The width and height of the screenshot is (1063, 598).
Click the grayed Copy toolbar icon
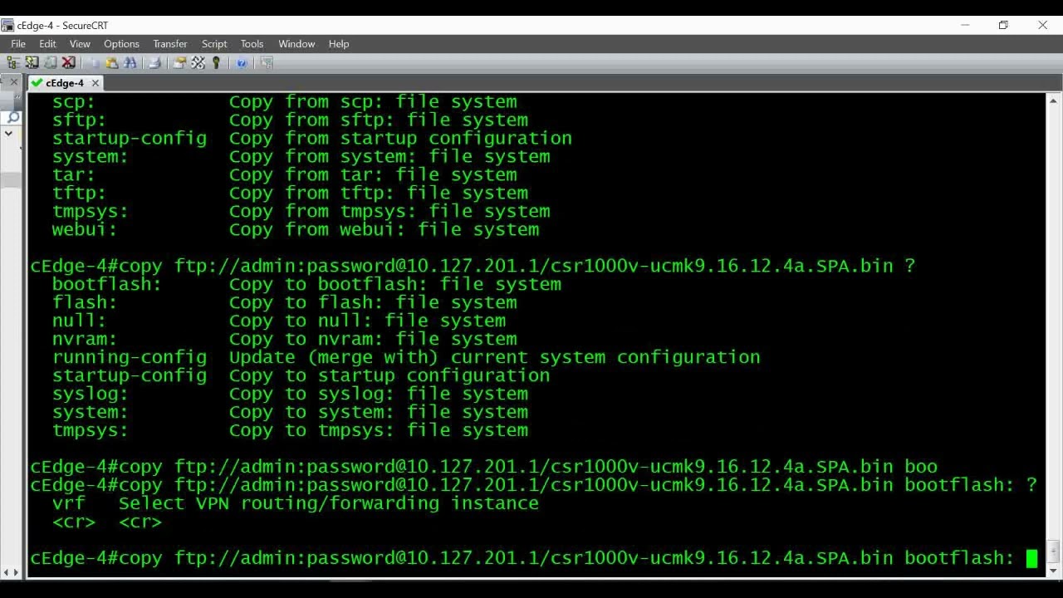tap(94, 62)
